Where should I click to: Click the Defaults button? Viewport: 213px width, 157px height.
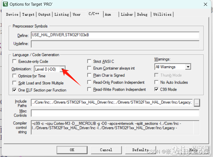pos(140,150)
